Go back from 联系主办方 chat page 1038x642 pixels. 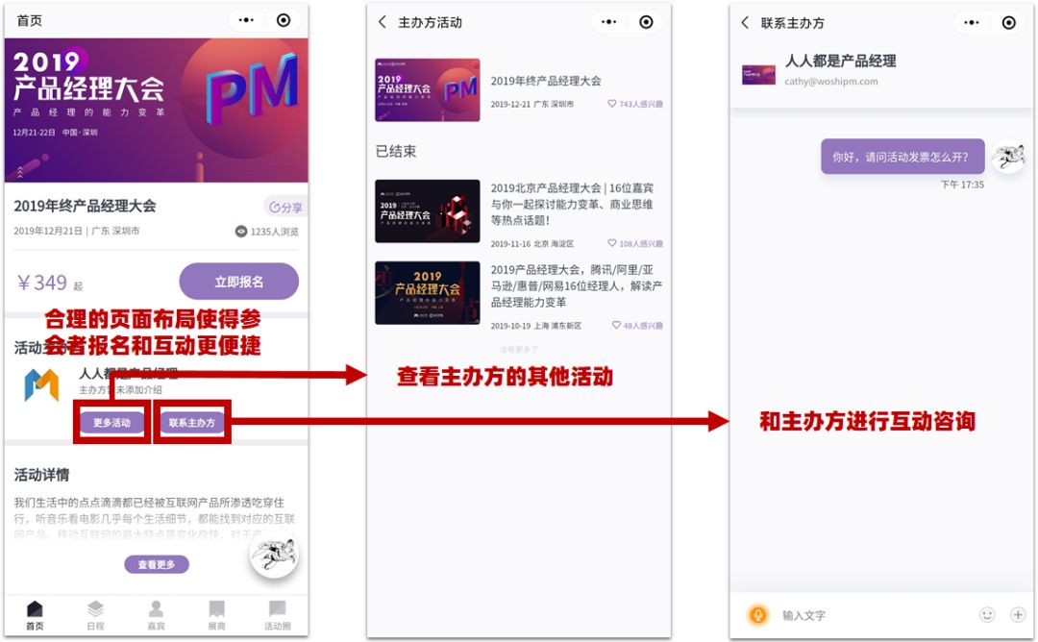click(x=745, y=22)
